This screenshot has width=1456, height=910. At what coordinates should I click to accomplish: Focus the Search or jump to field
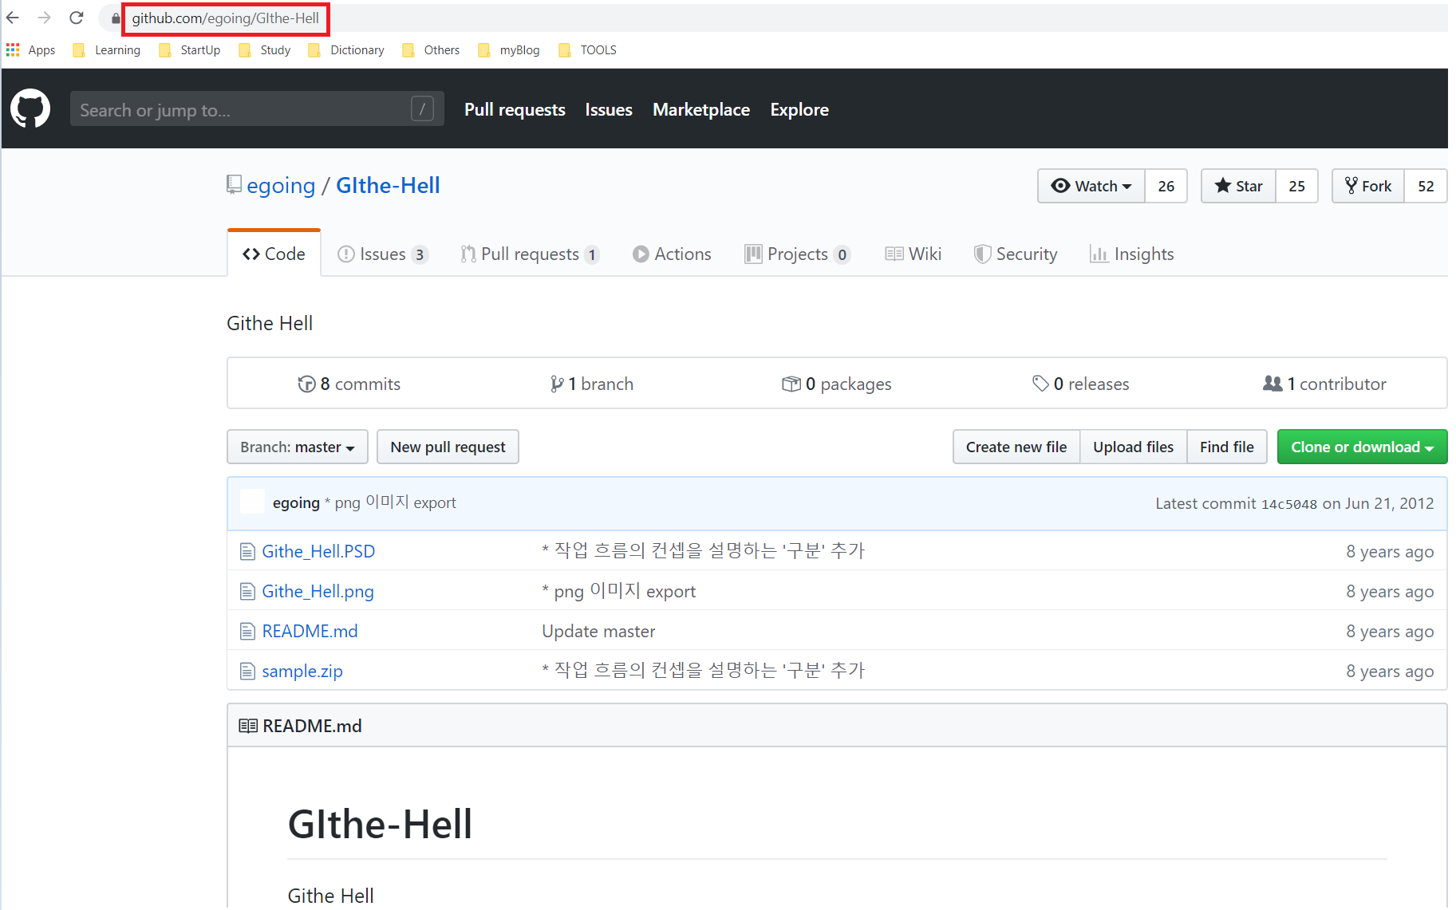[x=257, y=109]
